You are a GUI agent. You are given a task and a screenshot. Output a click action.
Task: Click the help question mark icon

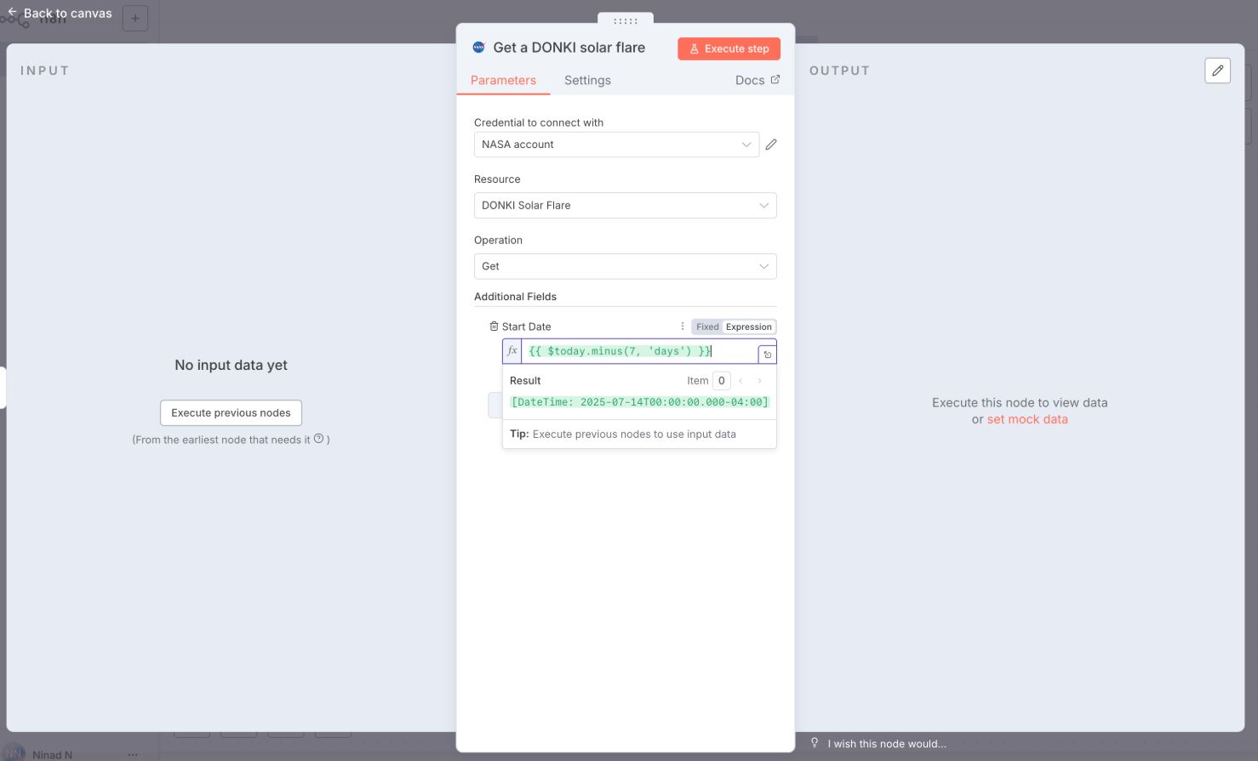pos(319,439)
